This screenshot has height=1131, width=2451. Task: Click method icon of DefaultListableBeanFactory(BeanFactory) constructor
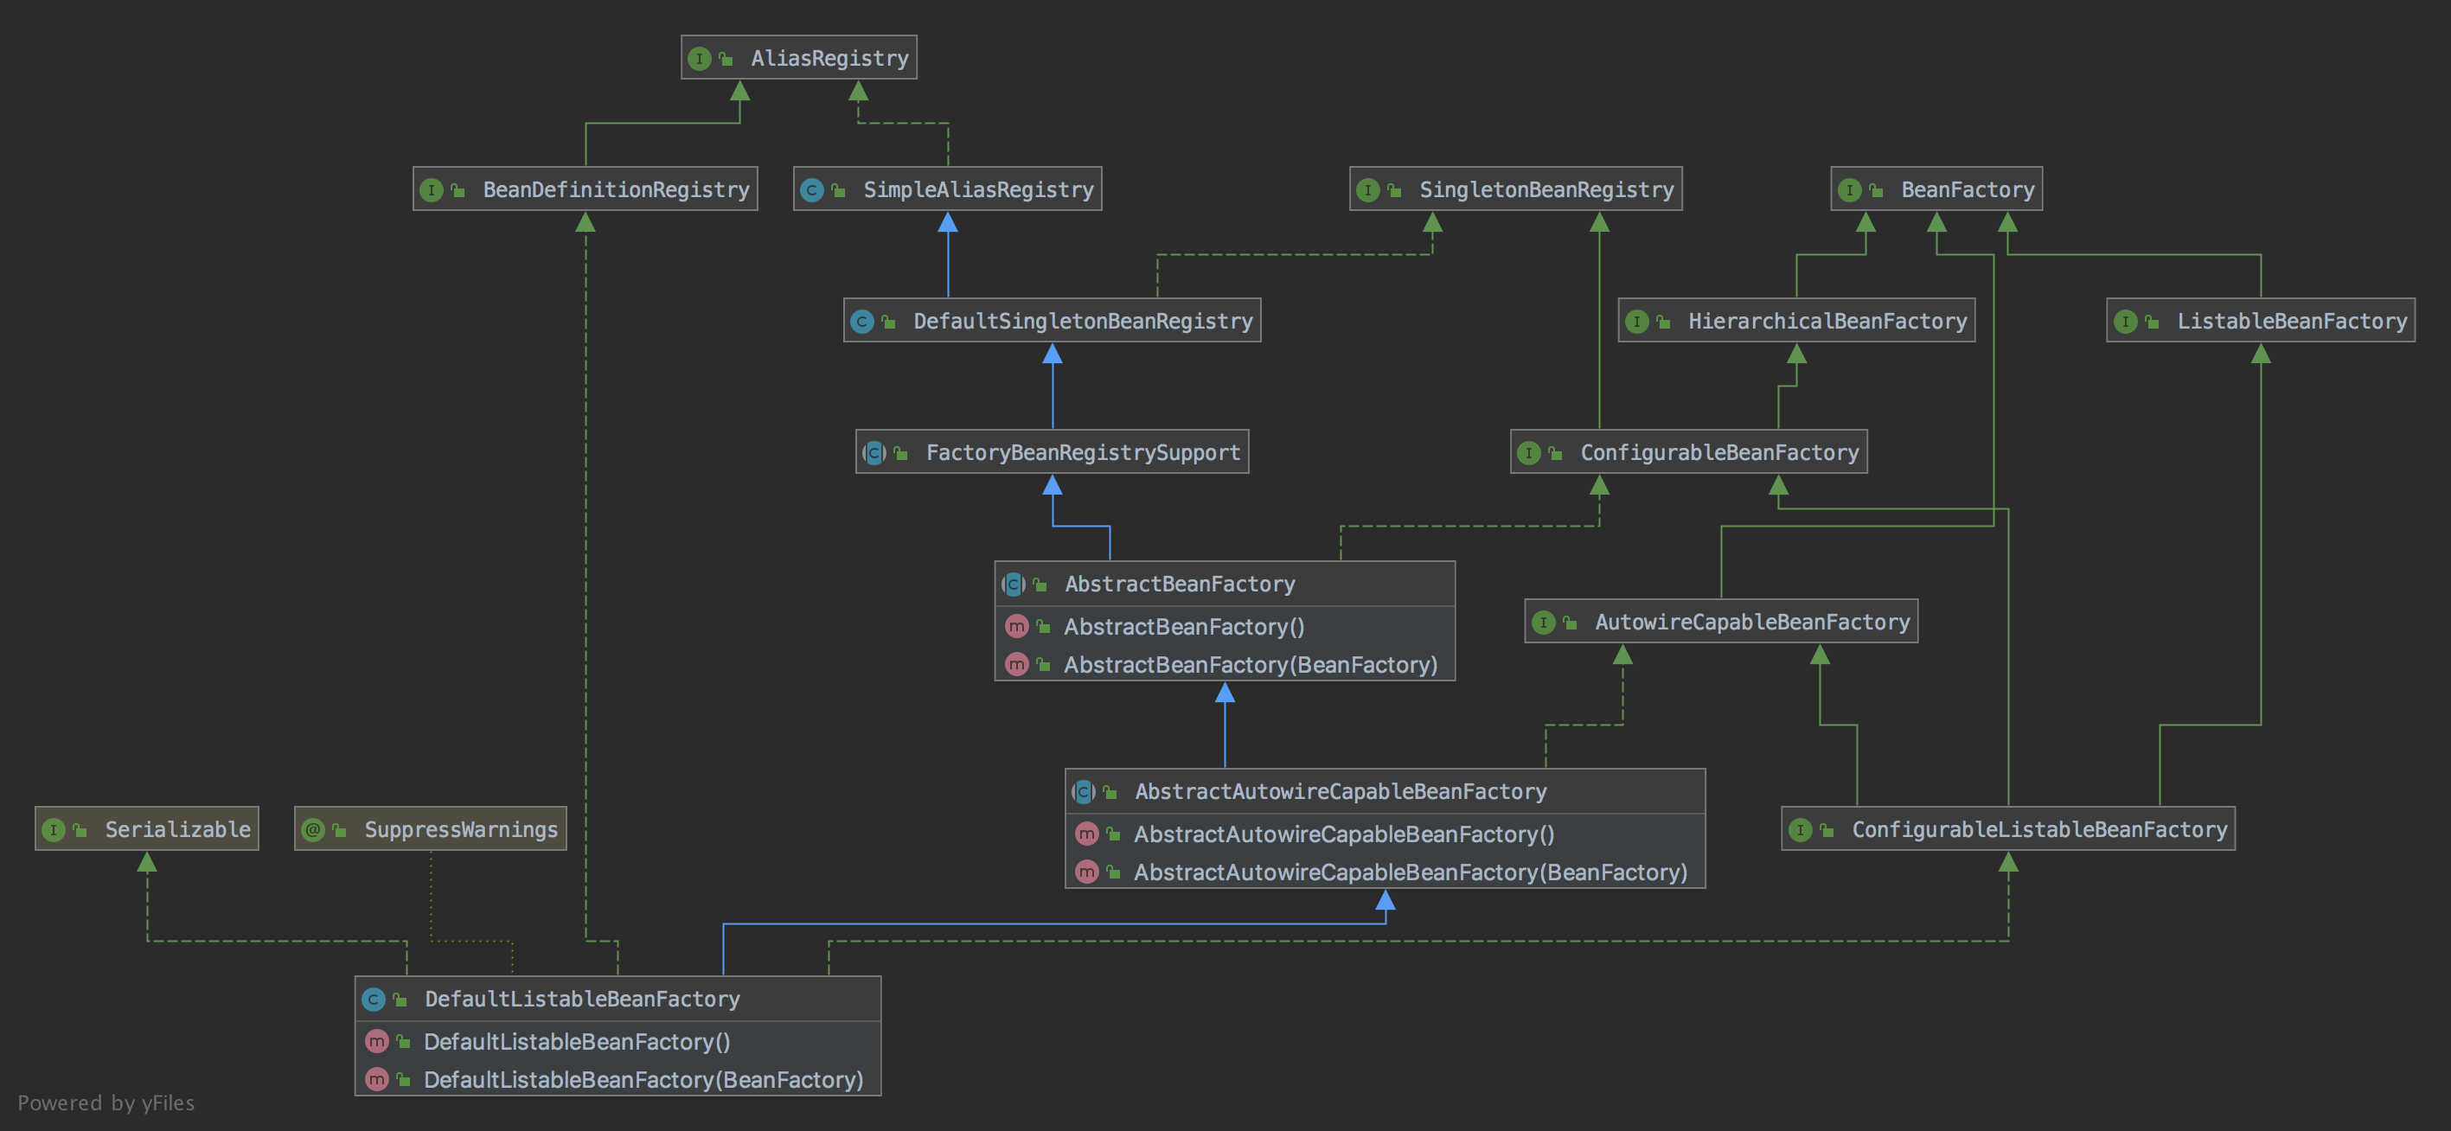click(x=377, y=1078)
